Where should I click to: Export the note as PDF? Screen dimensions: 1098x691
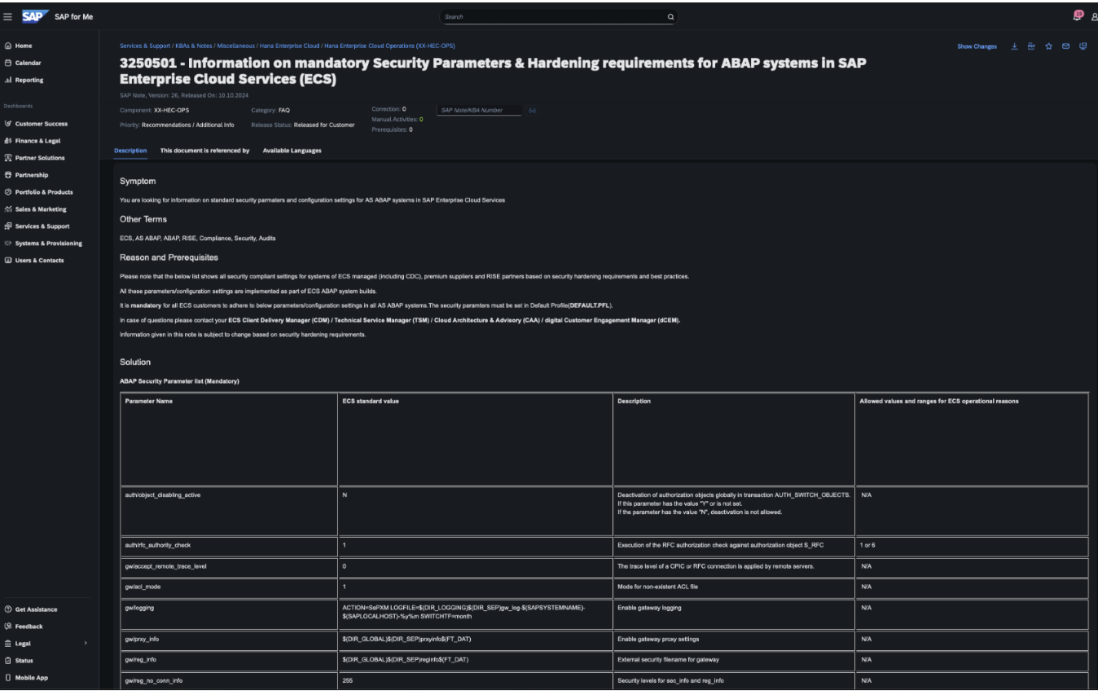(1031, 46)
